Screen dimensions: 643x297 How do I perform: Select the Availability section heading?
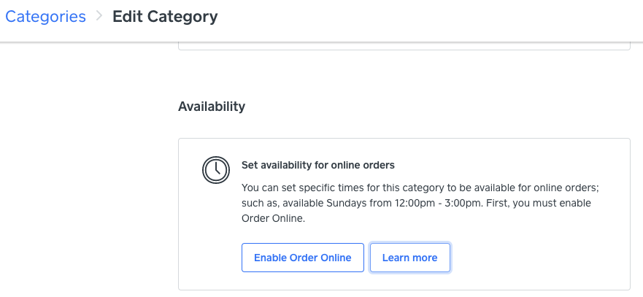[212, 107]
